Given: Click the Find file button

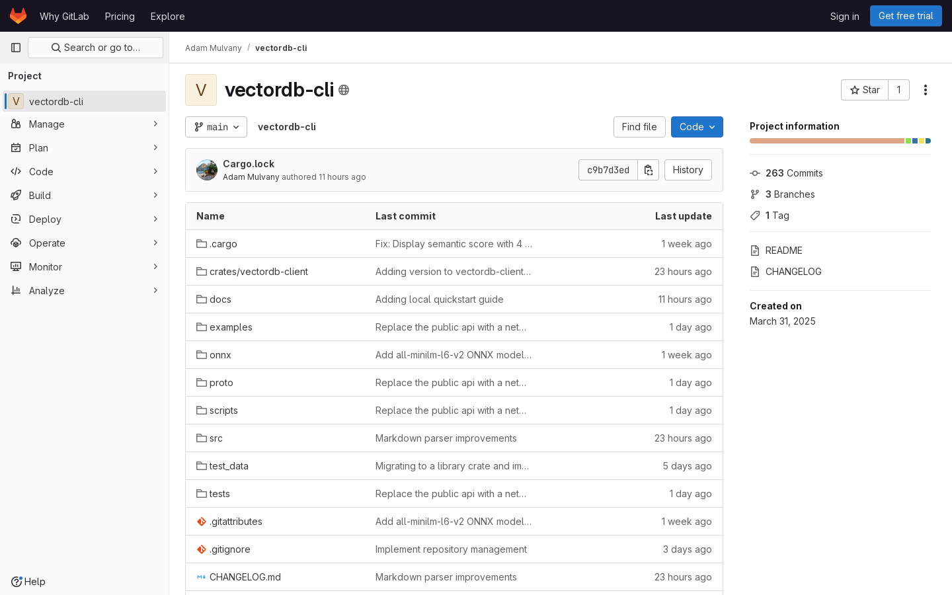Looking at the screenshot, I should 639,127.
